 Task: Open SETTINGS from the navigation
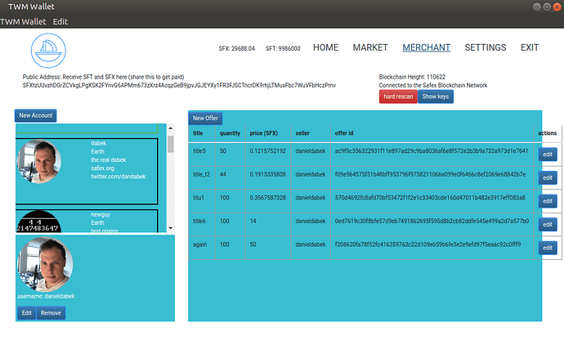click(x=486, y=47)
